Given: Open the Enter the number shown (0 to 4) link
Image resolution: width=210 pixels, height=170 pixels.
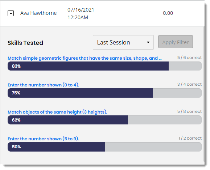Looking at the screenshot, I should click(44, 85).
